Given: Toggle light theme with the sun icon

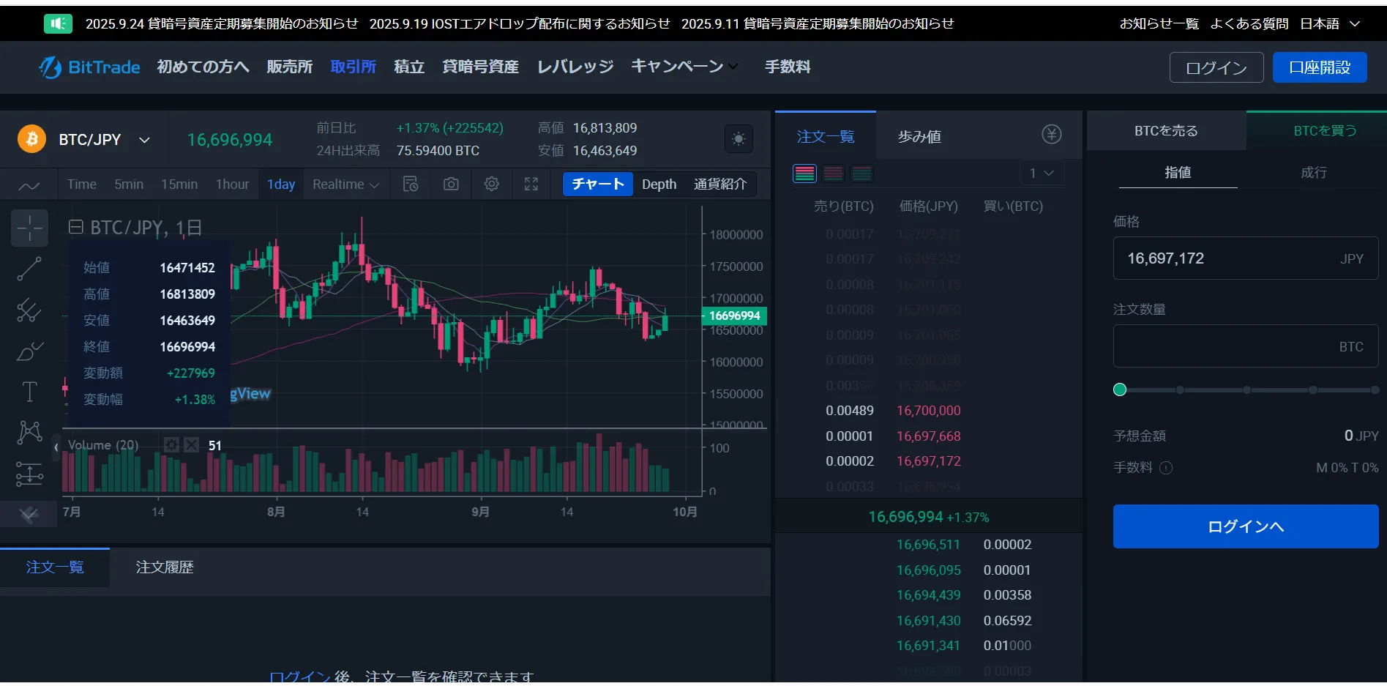Looking at the screenshot, I should pyautogui.click(x=739, y=139).
